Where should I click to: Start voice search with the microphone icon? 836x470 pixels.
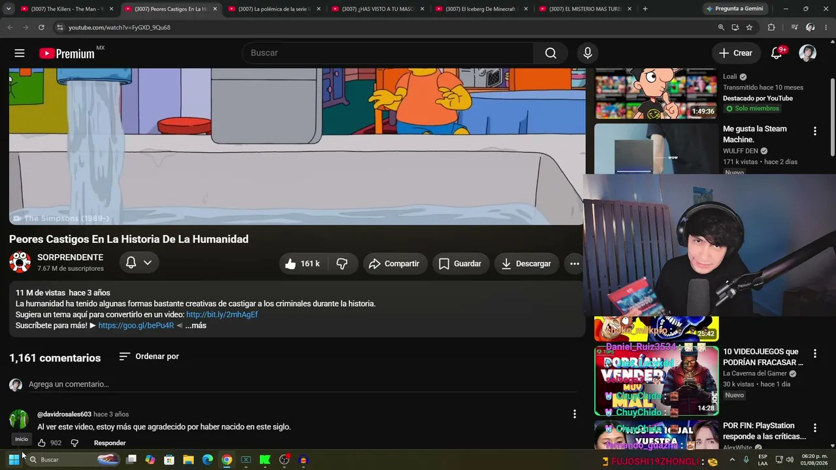(588, 53)
